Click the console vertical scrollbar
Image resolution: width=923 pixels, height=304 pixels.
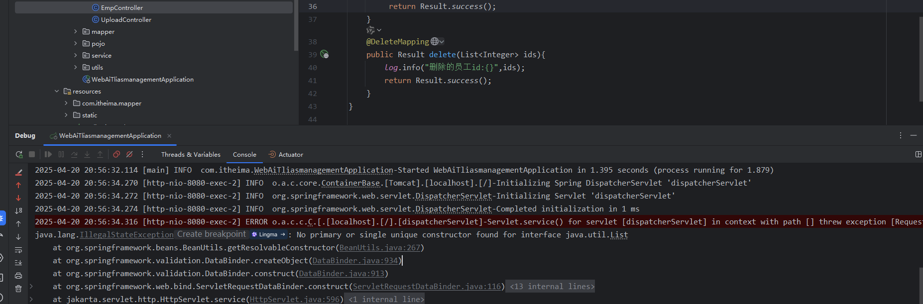921,285
